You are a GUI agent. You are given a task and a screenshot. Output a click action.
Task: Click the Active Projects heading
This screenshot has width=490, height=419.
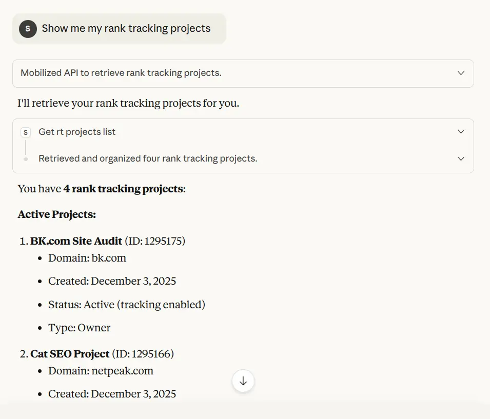coord(56,214)
